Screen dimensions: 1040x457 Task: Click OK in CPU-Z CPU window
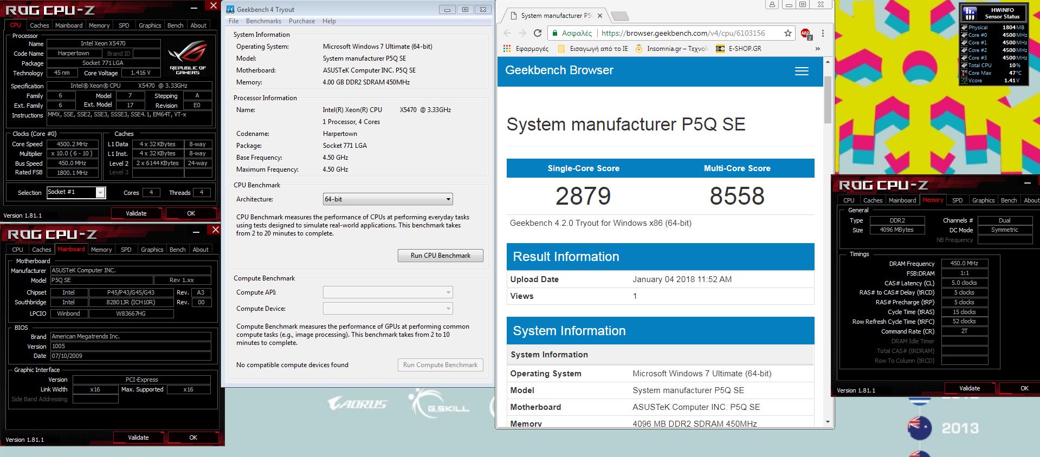tap(191, 213)
